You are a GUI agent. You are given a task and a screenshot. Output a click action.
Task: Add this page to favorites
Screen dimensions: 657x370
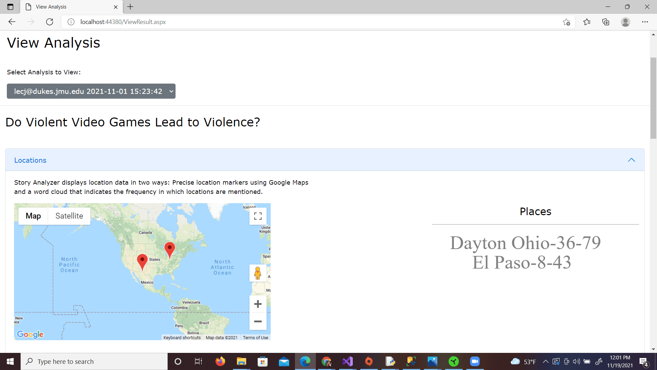coord(566,22)
